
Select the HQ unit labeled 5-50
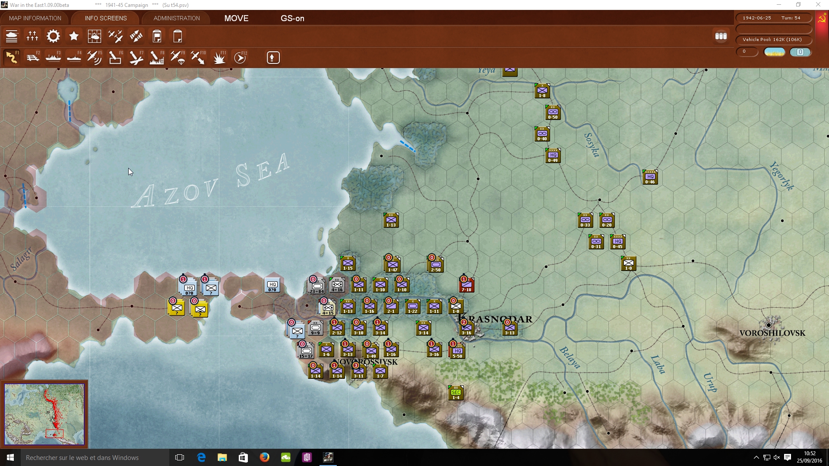[x=458, y=351]
